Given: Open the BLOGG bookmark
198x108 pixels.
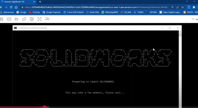Looking at the screenshot, I should tap(191, 12).
